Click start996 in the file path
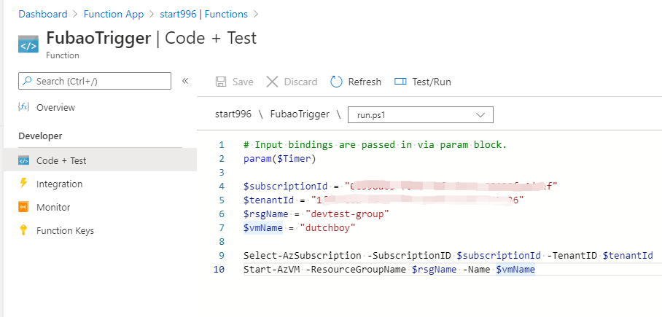The image size is (662, 317). tap(233, 114)
